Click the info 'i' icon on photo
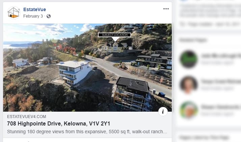Viewport: 241px width, 142px height. [163, 112]
